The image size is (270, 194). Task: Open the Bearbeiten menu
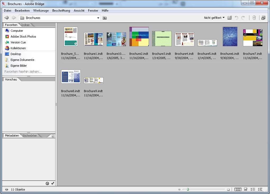point(22,11)
